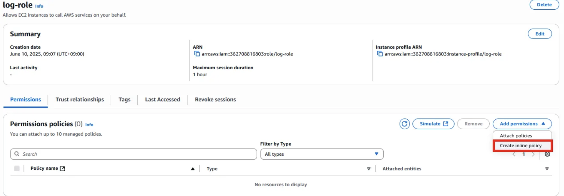Collapse the Add permissions dropdown

pos(522,124)
